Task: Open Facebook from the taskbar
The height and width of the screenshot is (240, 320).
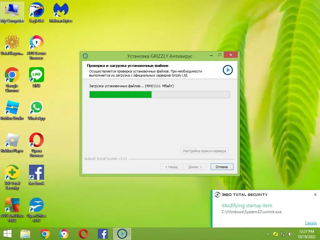Action: (x=102, y=234)
